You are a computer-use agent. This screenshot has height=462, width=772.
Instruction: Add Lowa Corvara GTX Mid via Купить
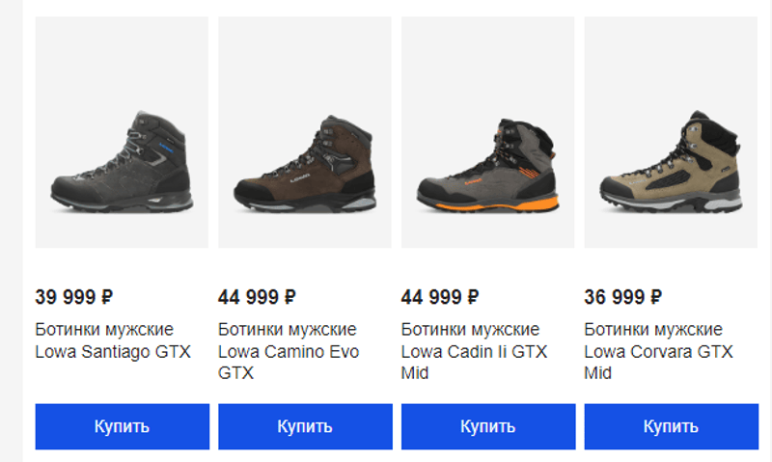[x=671, y=426]
